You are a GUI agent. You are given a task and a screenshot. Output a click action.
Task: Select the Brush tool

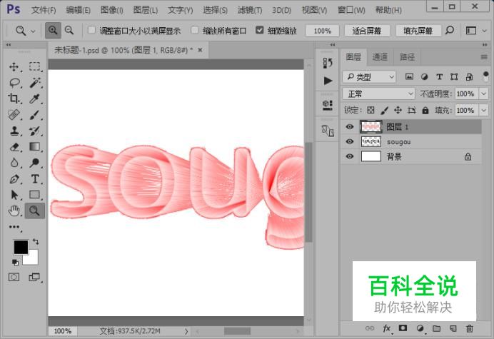click(35, 115)
